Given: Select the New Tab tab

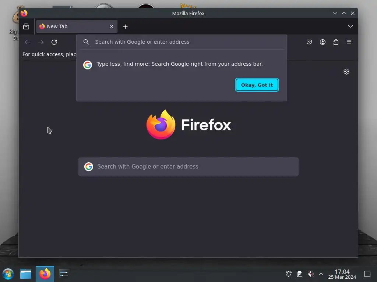Looking at the screenshot, I should 77,26.
